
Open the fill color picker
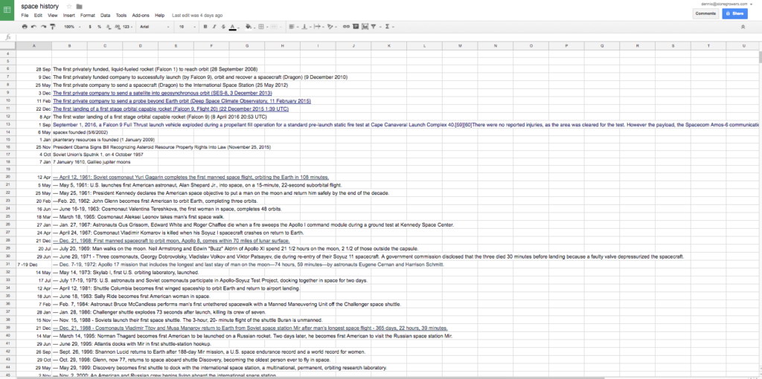click(x=249, y=27)
